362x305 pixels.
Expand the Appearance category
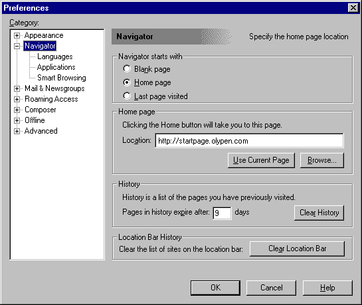pos(17,35)
